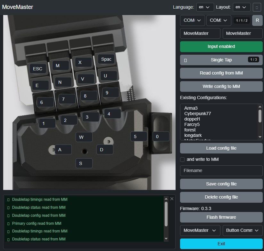
Task: Click the X key label
Action: 83,62
